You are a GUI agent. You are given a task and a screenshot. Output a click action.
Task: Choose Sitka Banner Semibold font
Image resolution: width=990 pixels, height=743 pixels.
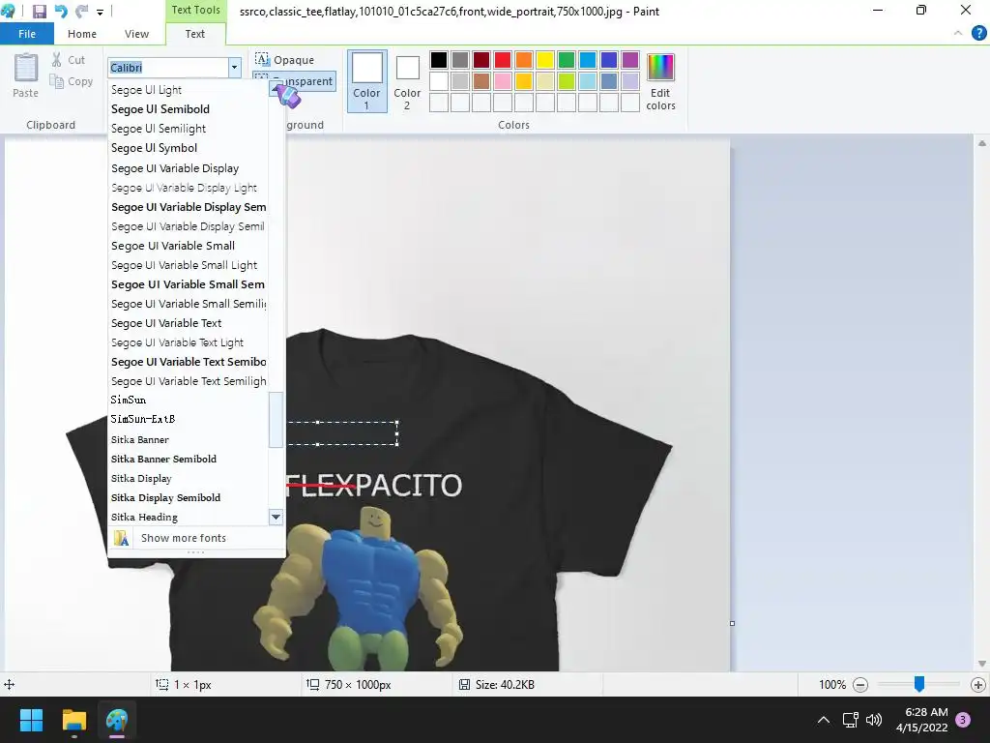(188, 460)
